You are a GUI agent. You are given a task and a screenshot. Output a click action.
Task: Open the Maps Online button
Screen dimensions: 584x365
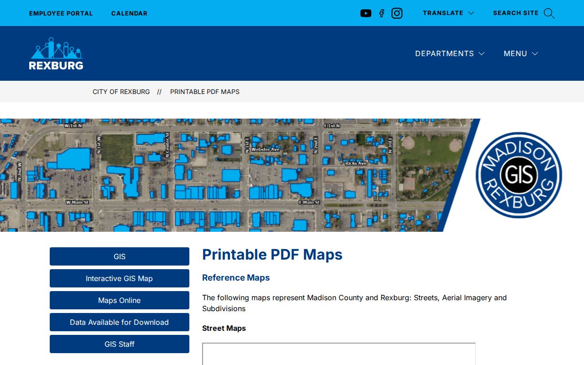[120, 300]
